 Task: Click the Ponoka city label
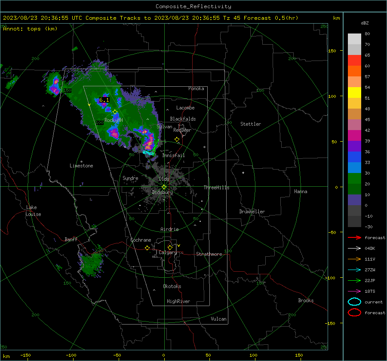pyautogui.click(x=196, y=88)
